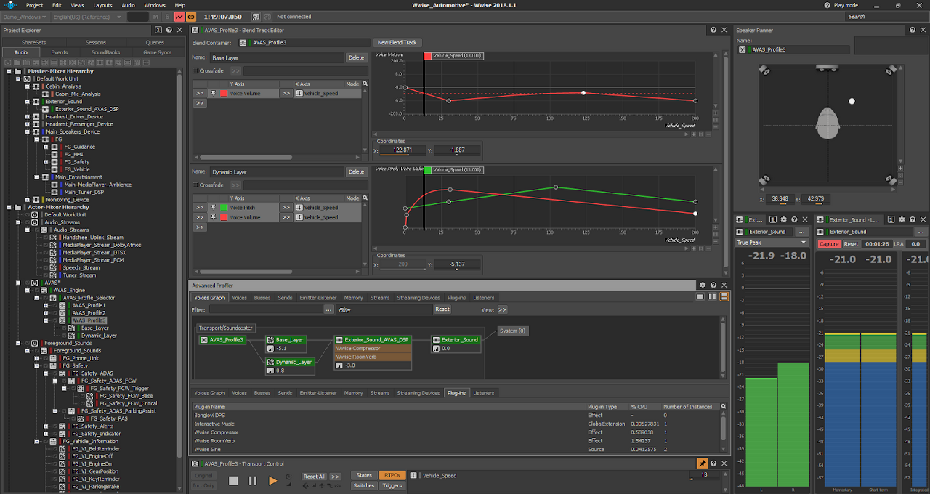Click the Base Layer name field

(276, 57)
